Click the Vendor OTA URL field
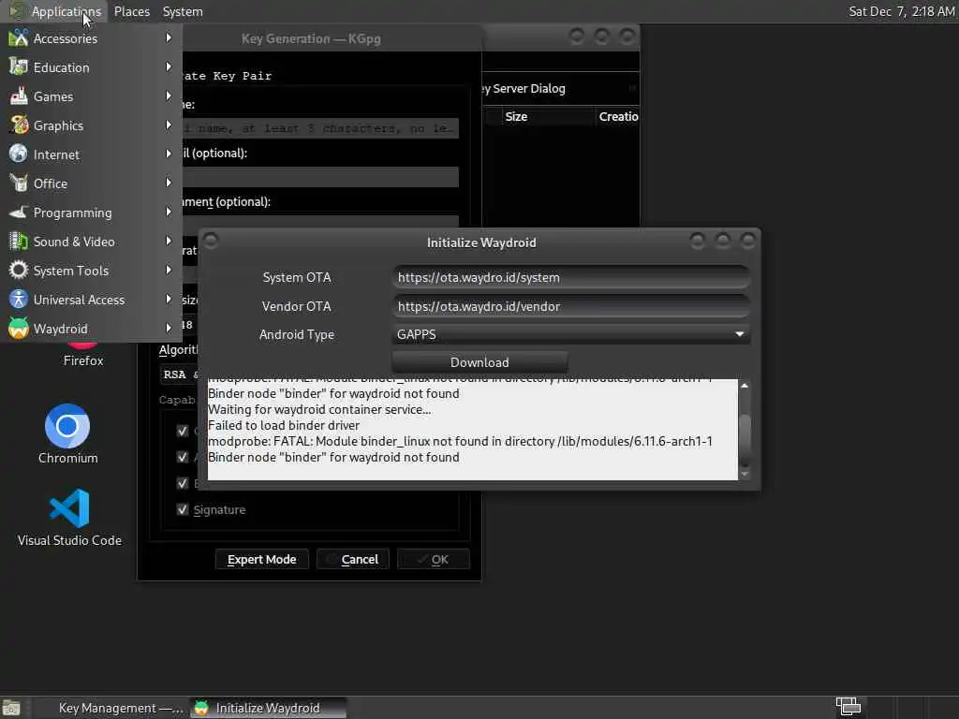This screenshot has width=959, height=719. point(570,306)
